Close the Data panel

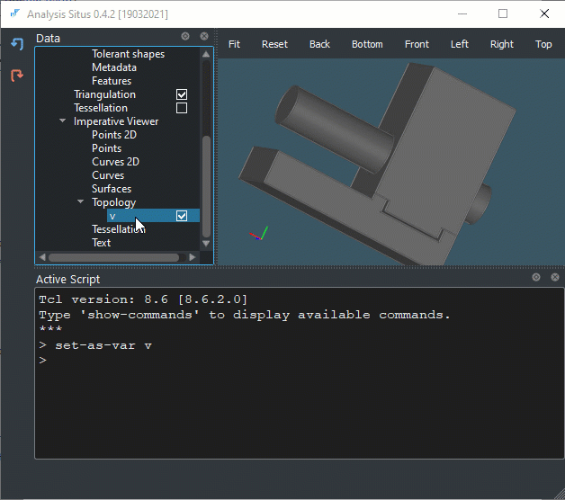204,36
